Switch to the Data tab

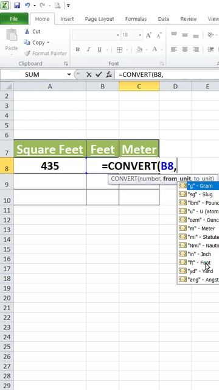tap(164, 19)
